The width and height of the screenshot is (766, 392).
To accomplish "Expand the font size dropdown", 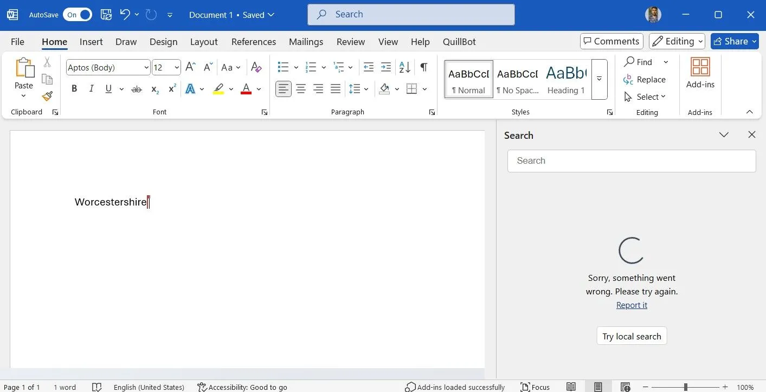I will pos(177,68).
